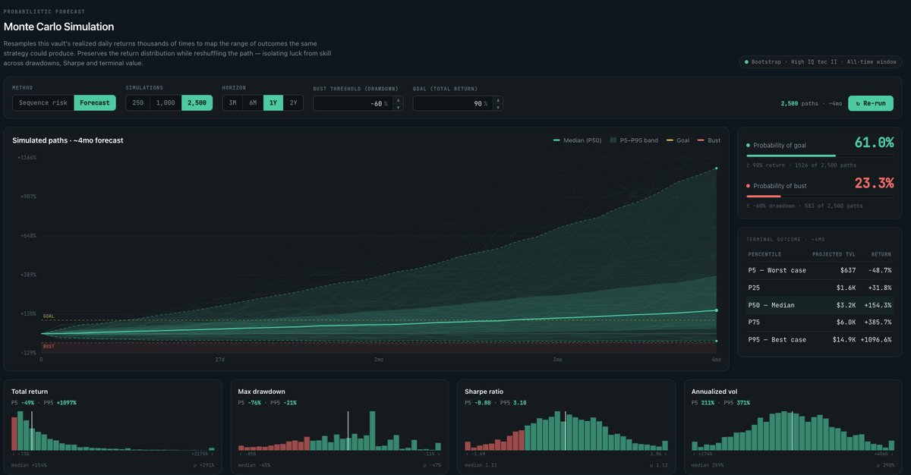This screenshot has height=475, width=911.
Task: Click the Probability of goal progress bar
Action: tap(820, 156)
